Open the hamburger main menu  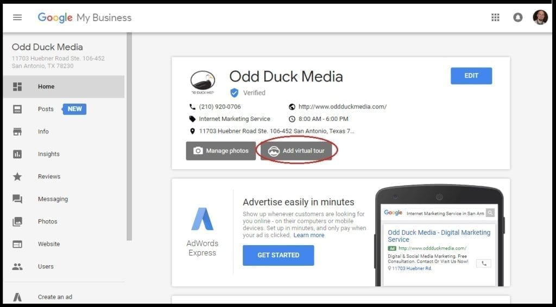click(17, 17)
